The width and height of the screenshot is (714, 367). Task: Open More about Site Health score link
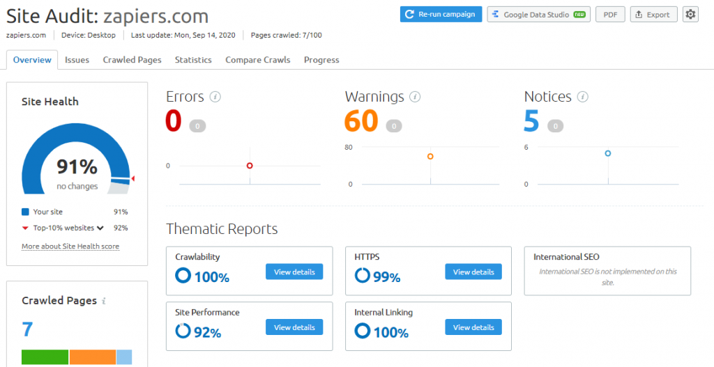tap(70, 247)
